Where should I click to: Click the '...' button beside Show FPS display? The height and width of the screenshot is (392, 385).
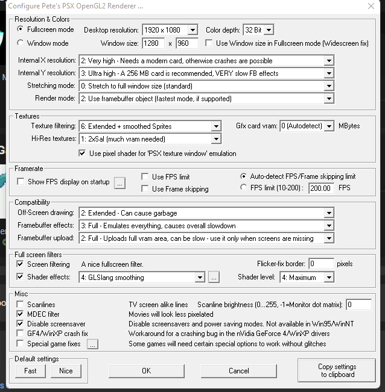(119, 183)
